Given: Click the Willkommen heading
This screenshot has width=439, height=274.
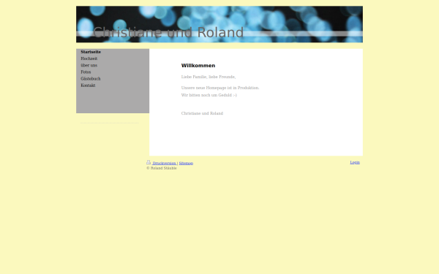Looking at the screenshot, I should pyautogui.click(x=198, y=66).
